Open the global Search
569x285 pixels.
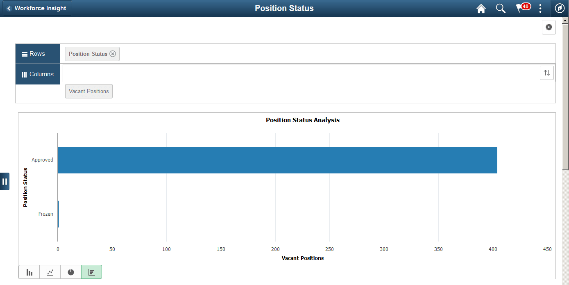(x=501, y=8)
